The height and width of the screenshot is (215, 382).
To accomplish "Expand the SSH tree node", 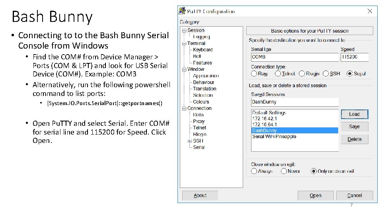I will click(x=190, y=141).
